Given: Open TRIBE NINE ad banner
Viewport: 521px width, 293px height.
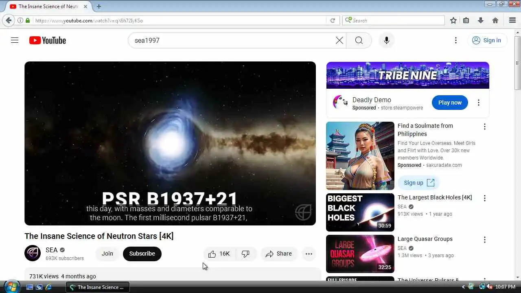Looking at the screenshot, I should [407, 75].
